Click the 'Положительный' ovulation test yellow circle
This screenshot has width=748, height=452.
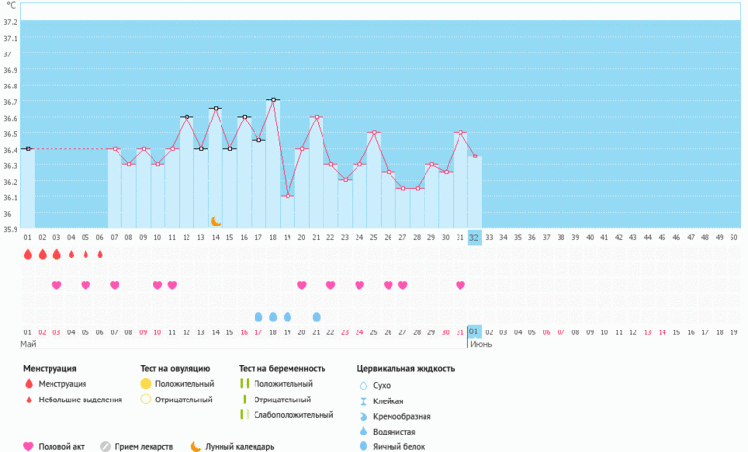tap(146, 385)
